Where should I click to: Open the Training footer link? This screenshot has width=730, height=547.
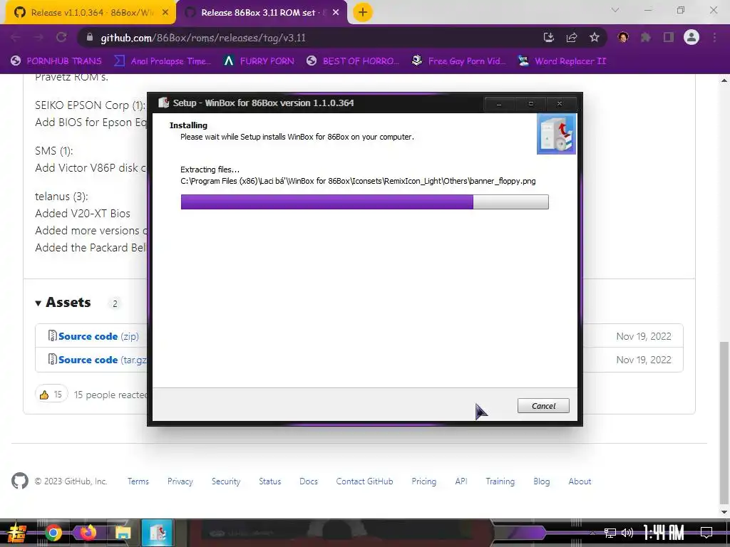coord(500,481)
